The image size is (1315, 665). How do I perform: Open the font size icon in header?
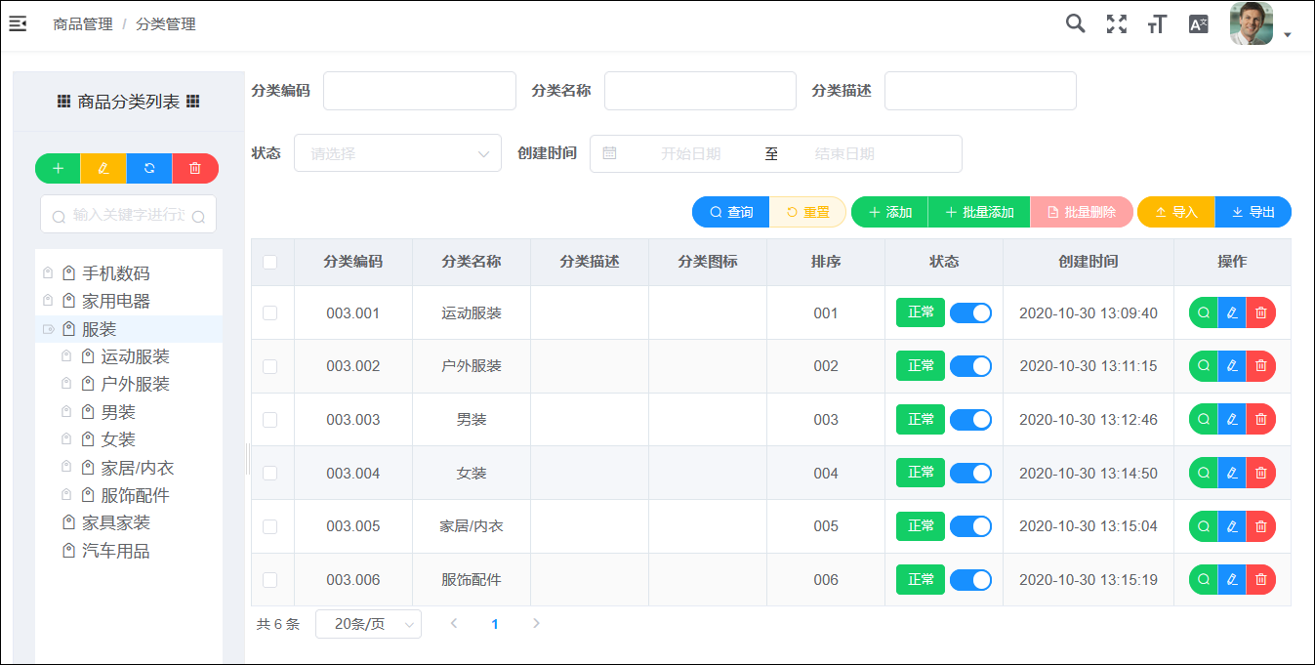pos(1157,24)
